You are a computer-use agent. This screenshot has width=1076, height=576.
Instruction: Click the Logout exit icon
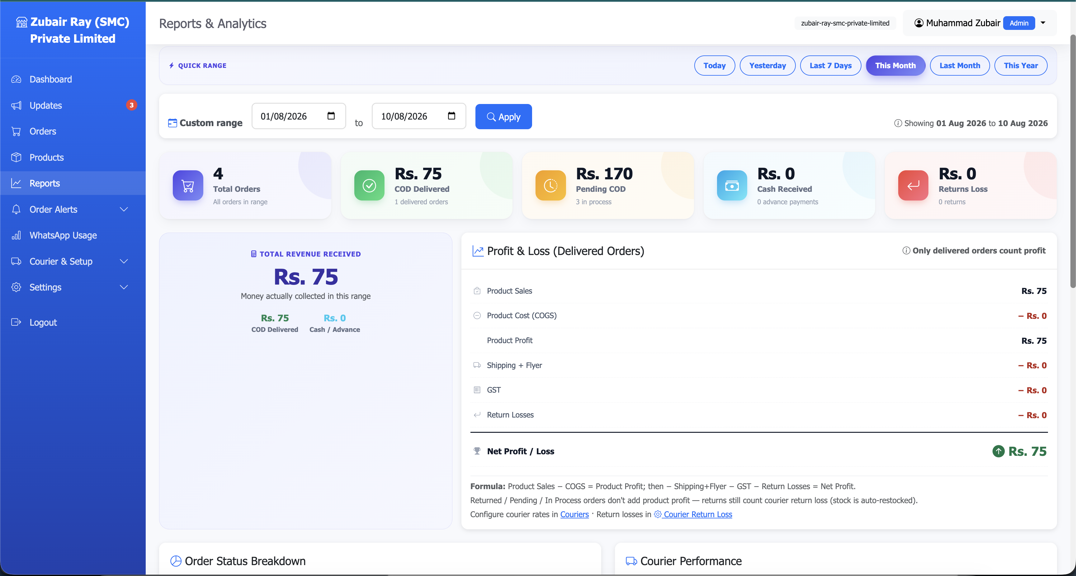click(16, 323)
